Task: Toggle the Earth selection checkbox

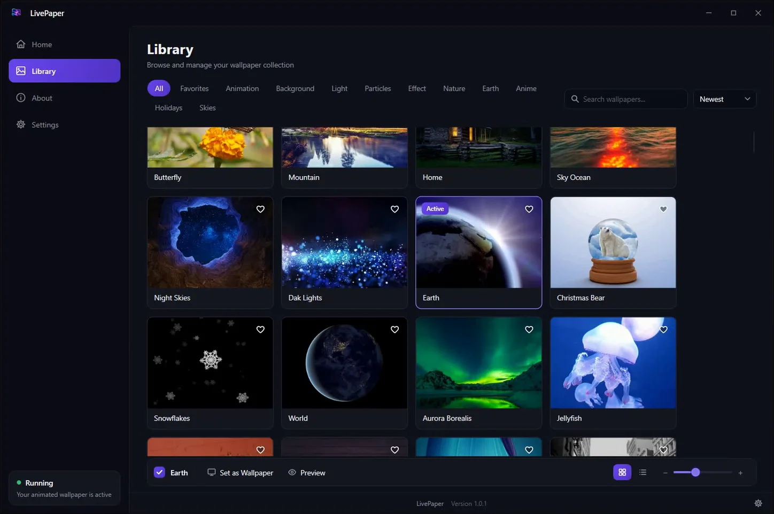Action: [x=159, y=472]
